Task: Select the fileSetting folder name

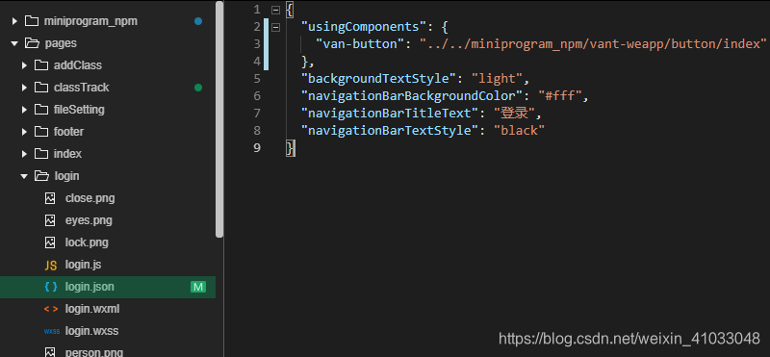Action: pyautogui.click(x=79, y=110)
